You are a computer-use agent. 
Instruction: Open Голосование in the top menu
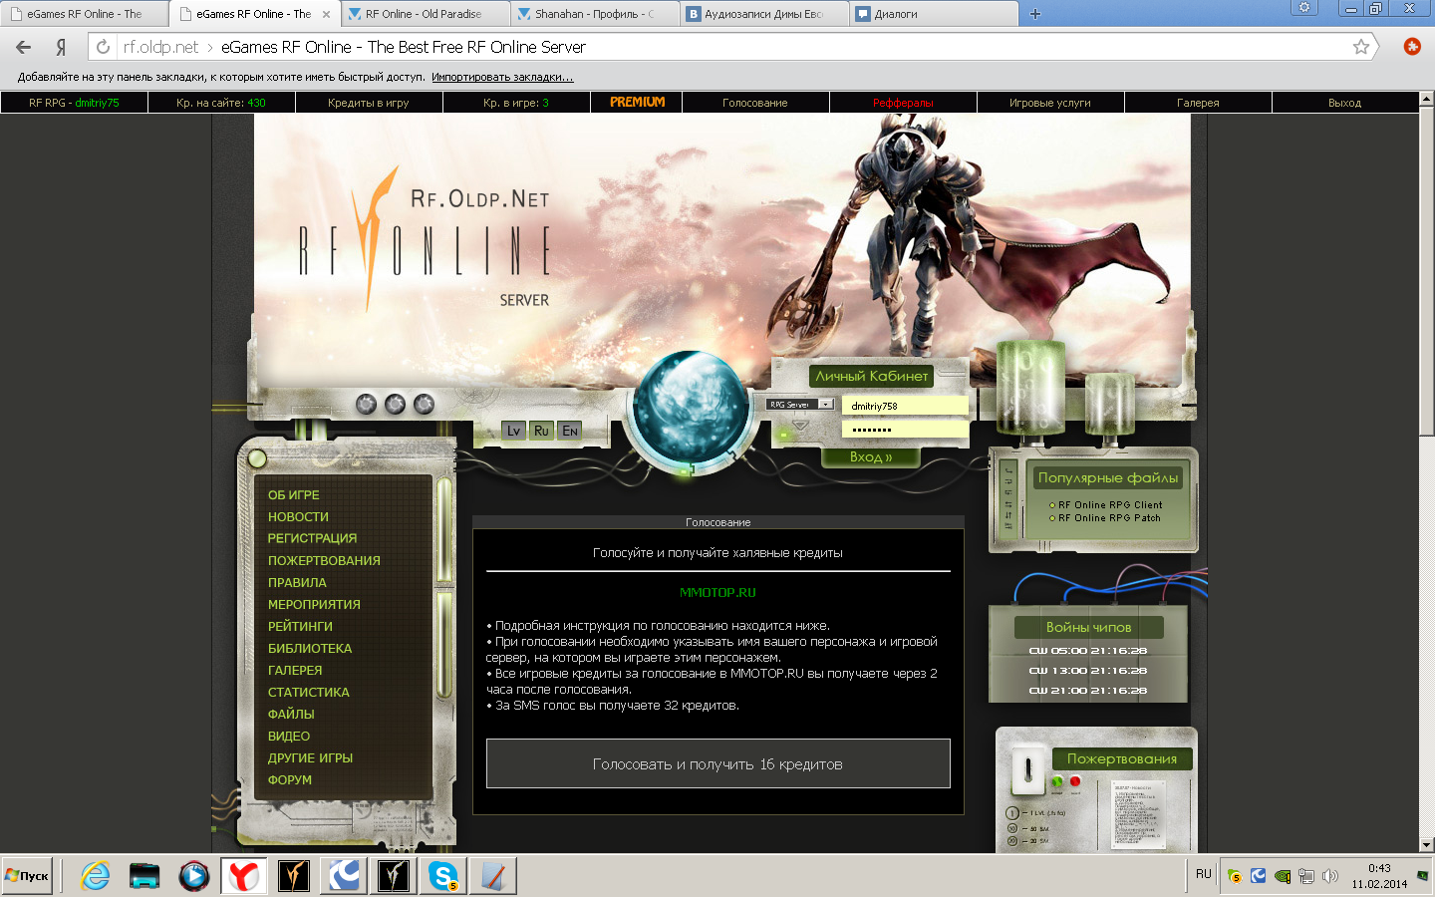coord(755,103)
